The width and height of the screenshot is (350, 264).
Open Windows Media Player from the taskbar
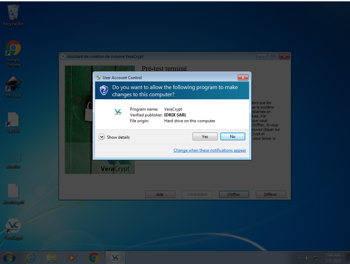click(x=73, y=257)
